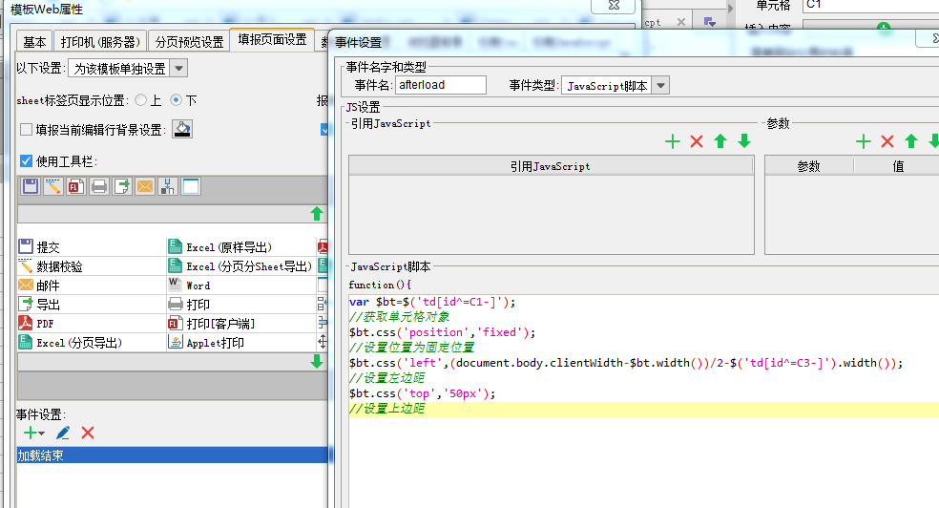Select the 打印 toolbar option
This screenshot has height=508, width=939.
tap(240, 305)
